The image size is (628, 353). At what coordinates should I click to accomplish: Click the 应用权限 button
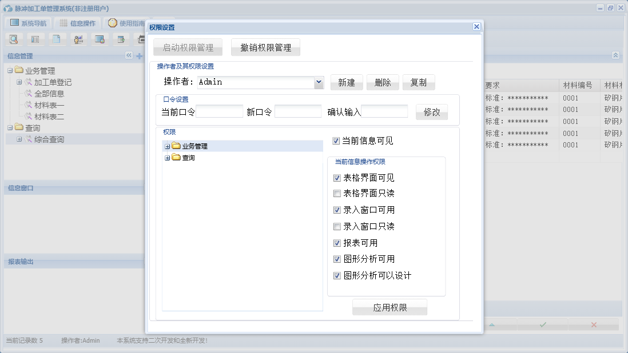[389, 307]
